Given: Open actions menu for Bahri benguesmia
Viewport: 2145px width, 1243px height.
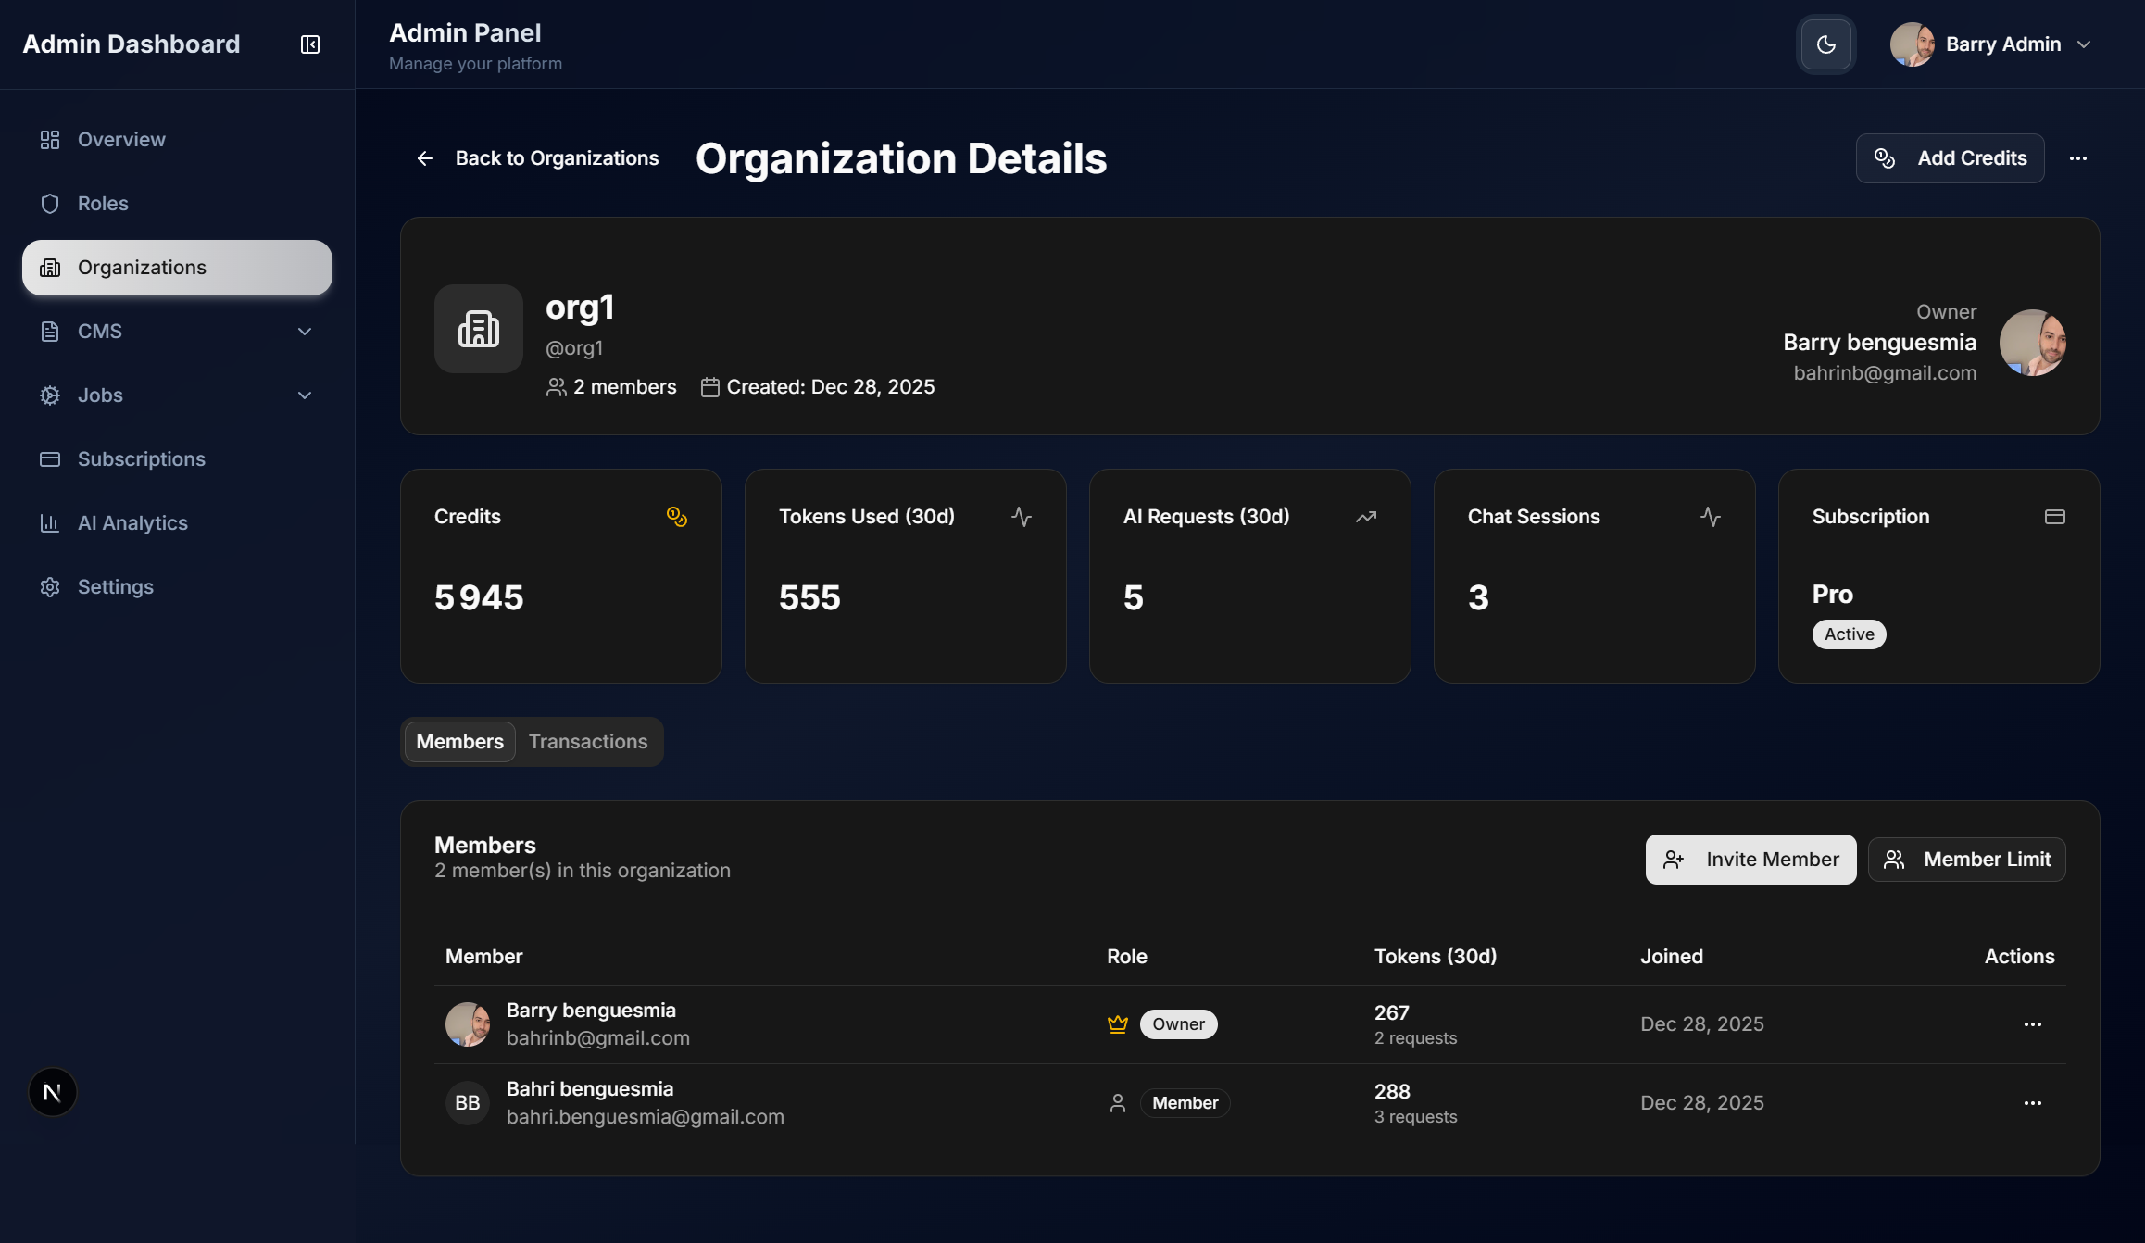Looking at the screenshot, I should coord(2033,1103).
